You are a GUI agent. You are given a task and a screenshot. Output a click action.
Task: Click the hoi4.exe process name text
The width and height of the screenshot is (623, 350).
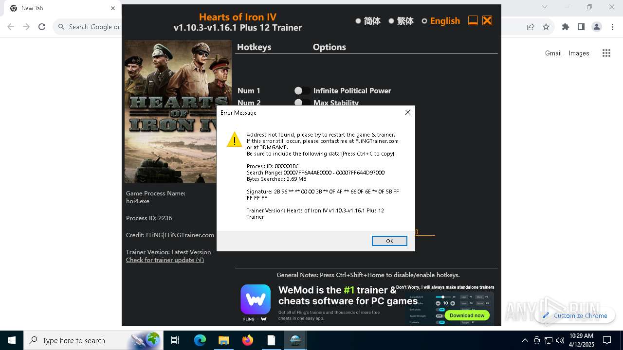click(138, 201)
